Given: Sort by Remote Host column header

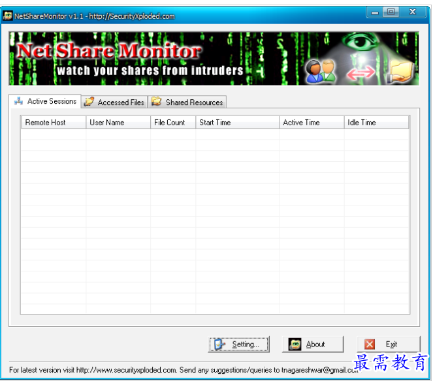Looking at the screenshot, I should (x=54, y=123).
